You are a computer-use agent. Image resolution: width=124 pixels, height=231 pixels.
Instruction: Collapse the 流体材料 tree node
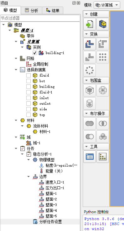coord(22,126)
